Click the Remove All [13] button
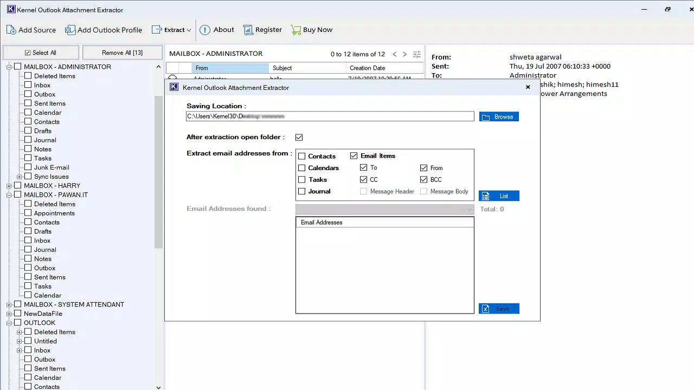Viewport: 694px width, 390px height. click(x=122, y=53)
